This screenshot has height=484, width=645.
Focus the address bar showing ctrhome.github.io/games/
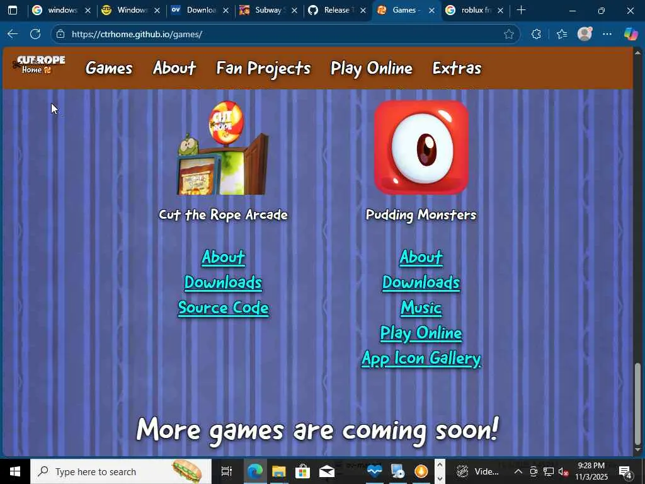pyautogui.click(x=284, y=34)
